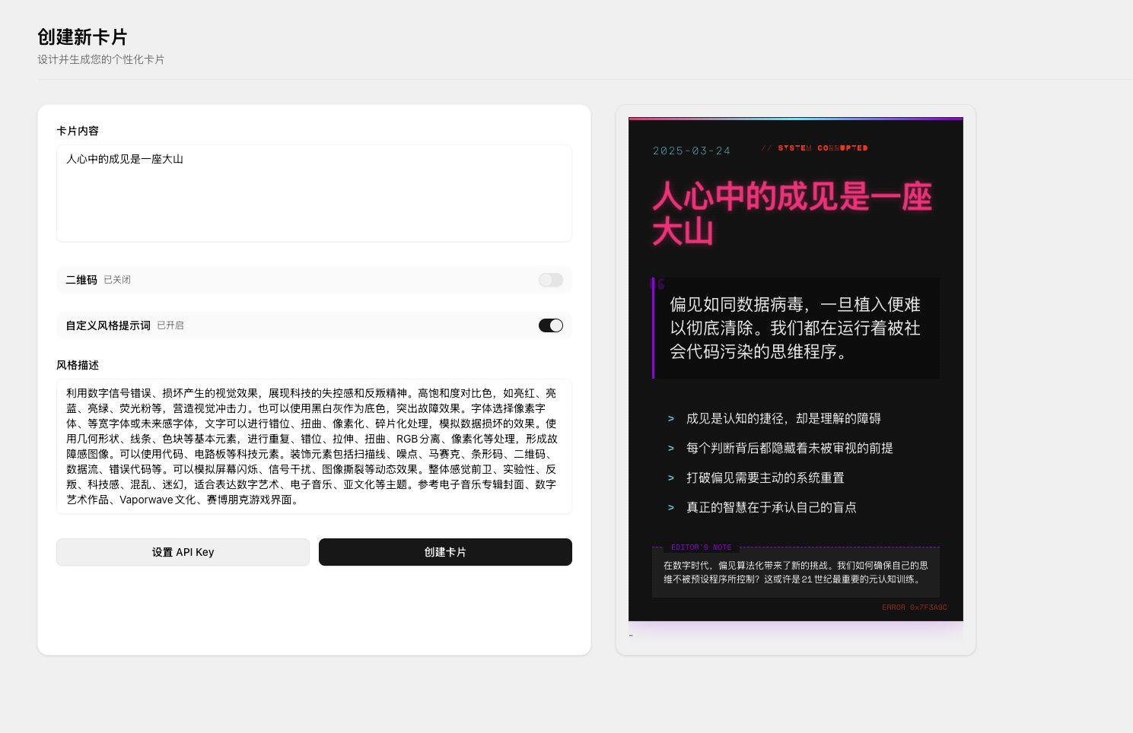Click the 创建卡片 button
Image resolution: width=1133 pixels, height=733 pixels.
(x=445, y=552)
